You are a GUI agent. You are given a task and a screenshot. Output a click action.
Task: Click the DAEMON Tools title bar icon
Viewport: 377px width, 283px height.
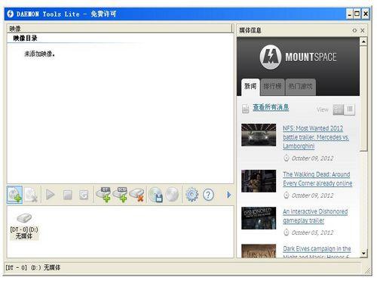tap(11, 14)
